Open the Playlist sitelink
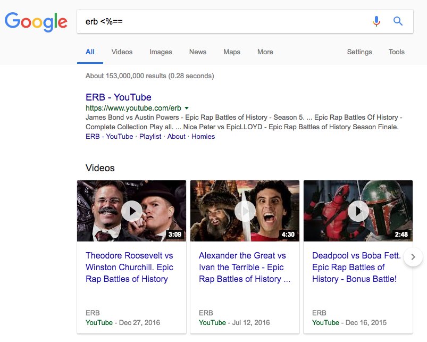This screenshot has height=342, width=427. coord(150,136)
